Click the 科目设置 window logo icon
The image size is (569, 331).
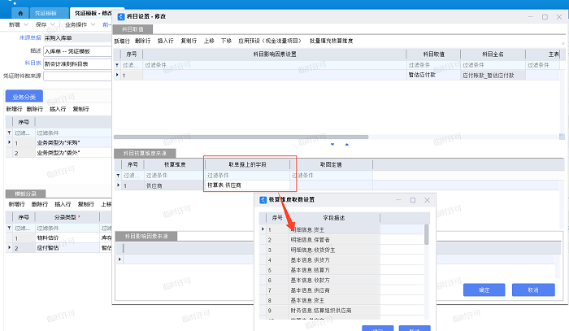pos(122,15)
